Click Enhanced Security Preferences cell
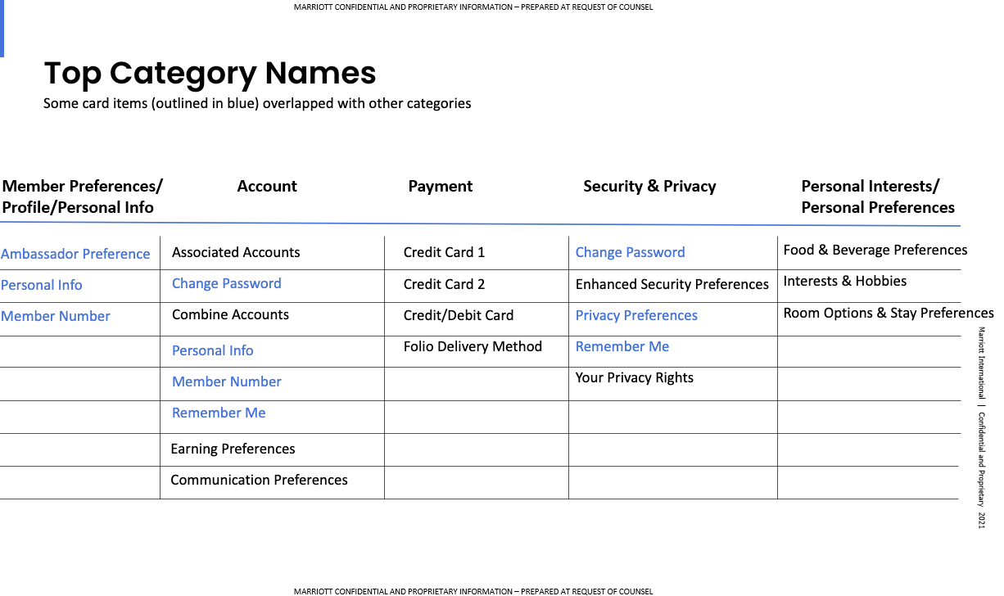 [672, 285]
